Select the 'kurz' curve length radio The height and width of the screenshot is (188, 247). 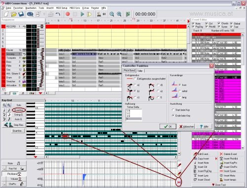pyautogui.click(x=180, y=85)
